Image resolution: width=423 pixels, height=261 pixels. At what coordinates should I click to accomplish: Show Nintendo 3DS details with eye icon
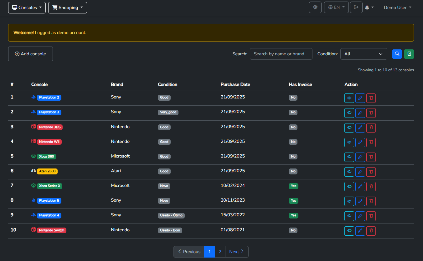click(x=349, y=128)
